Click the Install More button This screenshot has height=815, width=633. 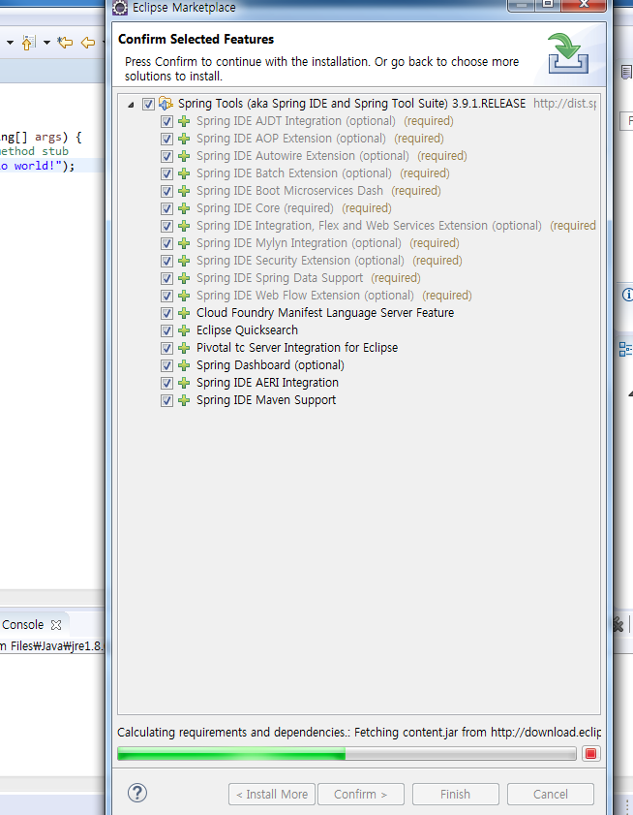(x=272, y=795)
